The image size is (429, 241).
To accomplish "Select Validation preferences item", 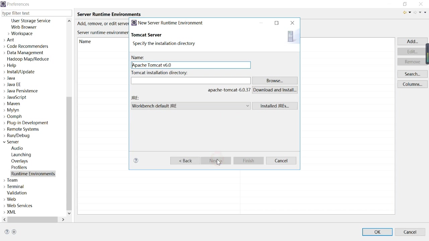I will point(17,193).
